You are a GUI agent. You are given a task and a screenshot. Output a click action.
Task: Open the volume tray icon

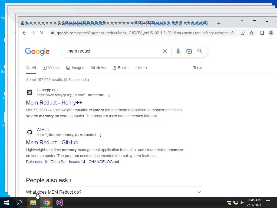click(242, 203)
